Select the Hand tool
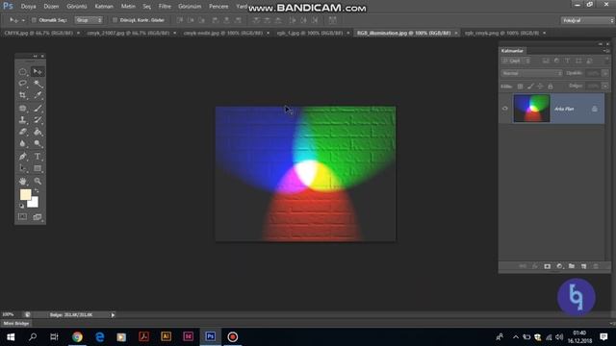Screen dimensions: 616x346 tap(23, 182)
